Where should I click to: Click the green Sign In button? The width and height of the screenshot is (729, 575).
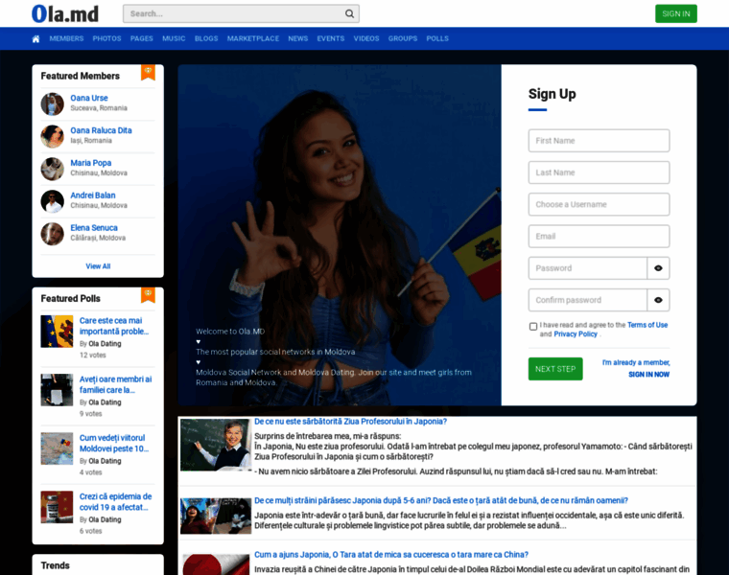click(x=676, y=14)
